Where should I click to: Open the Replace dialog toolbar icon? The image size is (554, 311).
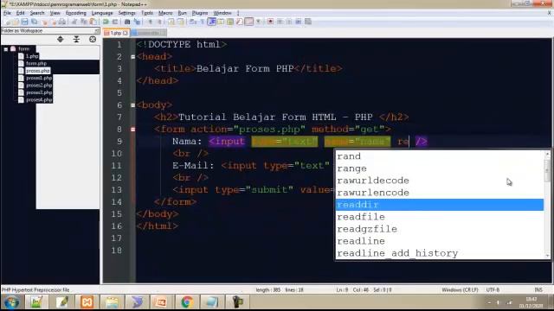(x=137, y=22)
